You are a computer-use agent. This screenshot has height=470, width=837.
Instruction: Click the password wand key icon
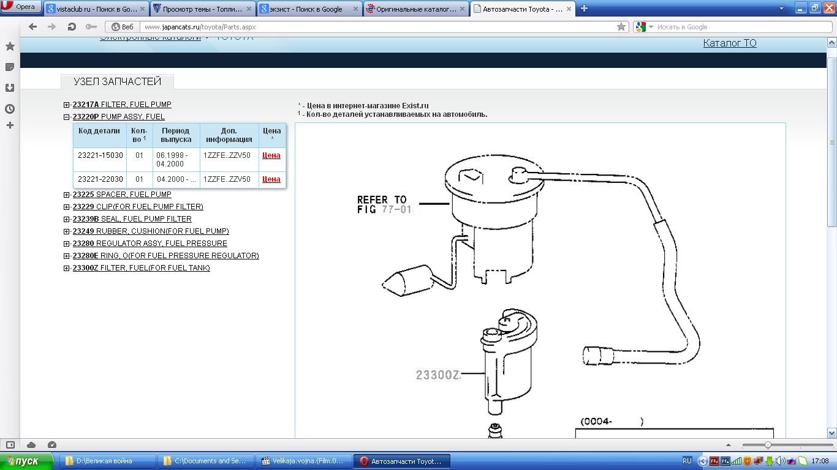pyautogui.click(x=91, y=27)
